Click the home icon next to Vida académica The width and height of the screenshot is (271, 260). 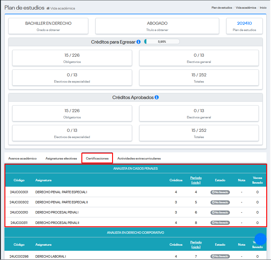click(x=48, y=8)
